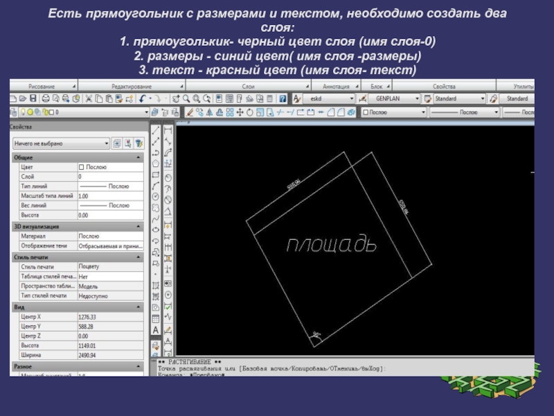Select the Erase tool in Modify toolbar
Screen dimensions: 554x416
[x=190, y=112]
